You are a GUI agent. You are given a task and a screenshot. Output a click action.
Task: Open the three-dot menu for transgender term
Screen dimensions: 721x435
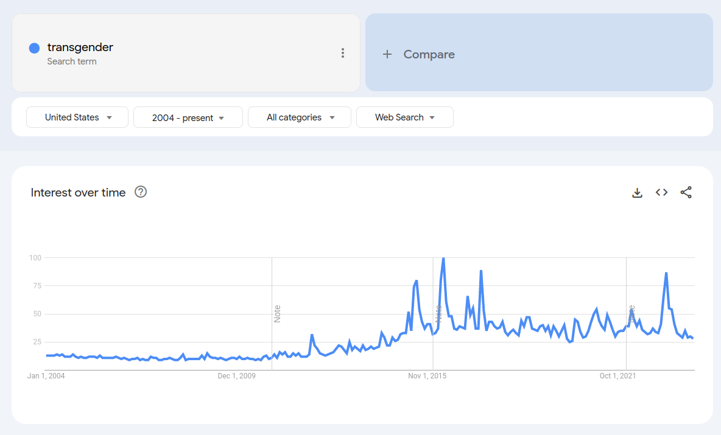[343, 53]
